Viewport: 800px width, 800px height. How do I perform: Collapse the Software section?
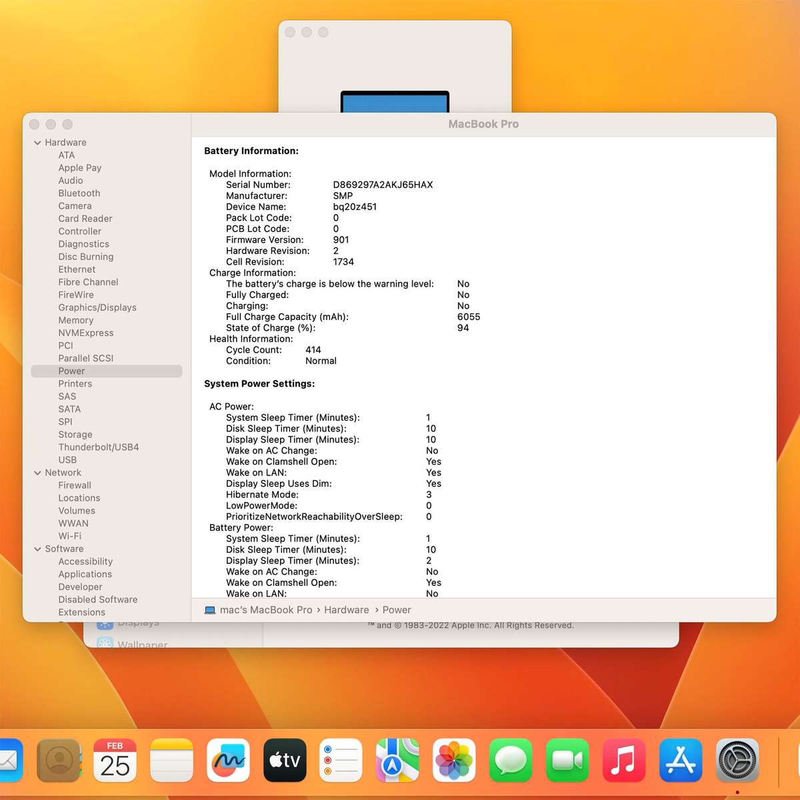tap(37, 549)
